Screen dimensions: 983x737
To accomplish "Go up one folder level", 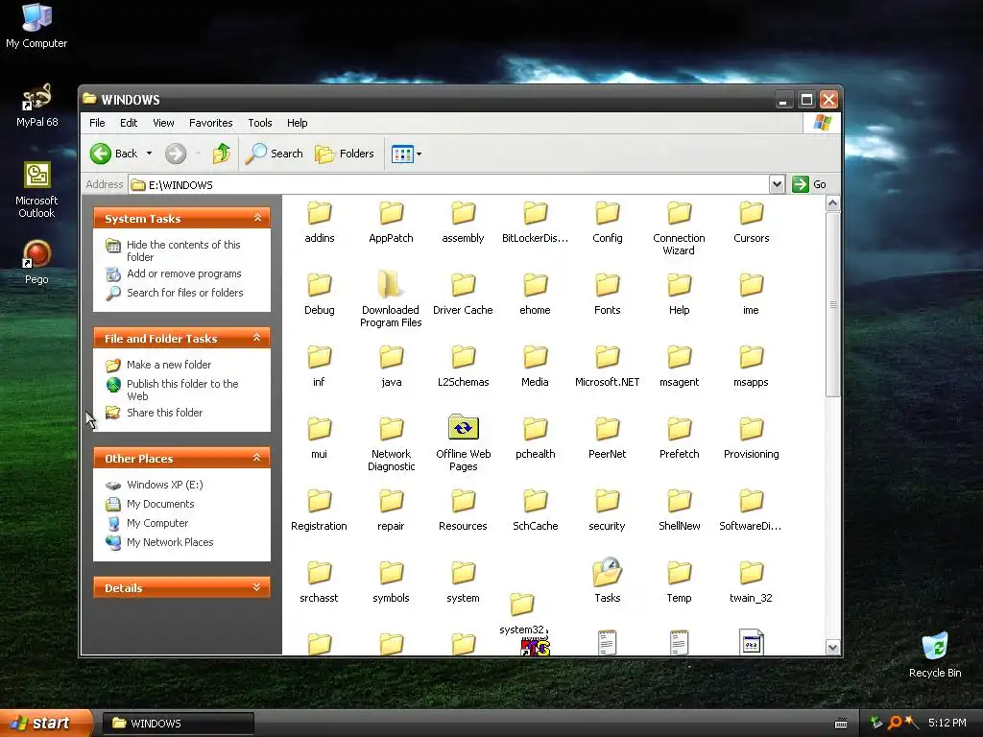I will point(222,154).
